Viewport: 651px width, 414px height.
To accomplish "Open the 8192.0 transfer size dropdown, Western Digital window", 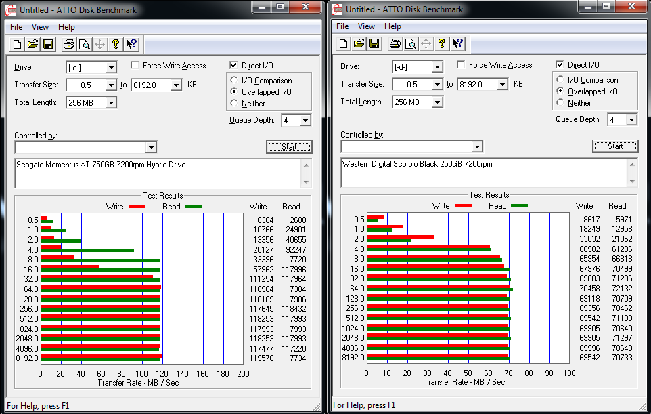I will pos(502,85).
